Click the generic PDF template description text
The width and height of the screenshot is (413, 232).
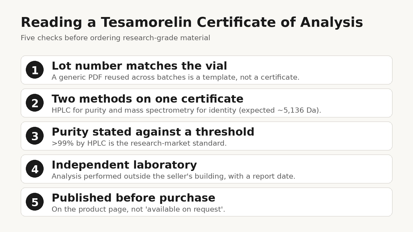(x=176, y=77)
